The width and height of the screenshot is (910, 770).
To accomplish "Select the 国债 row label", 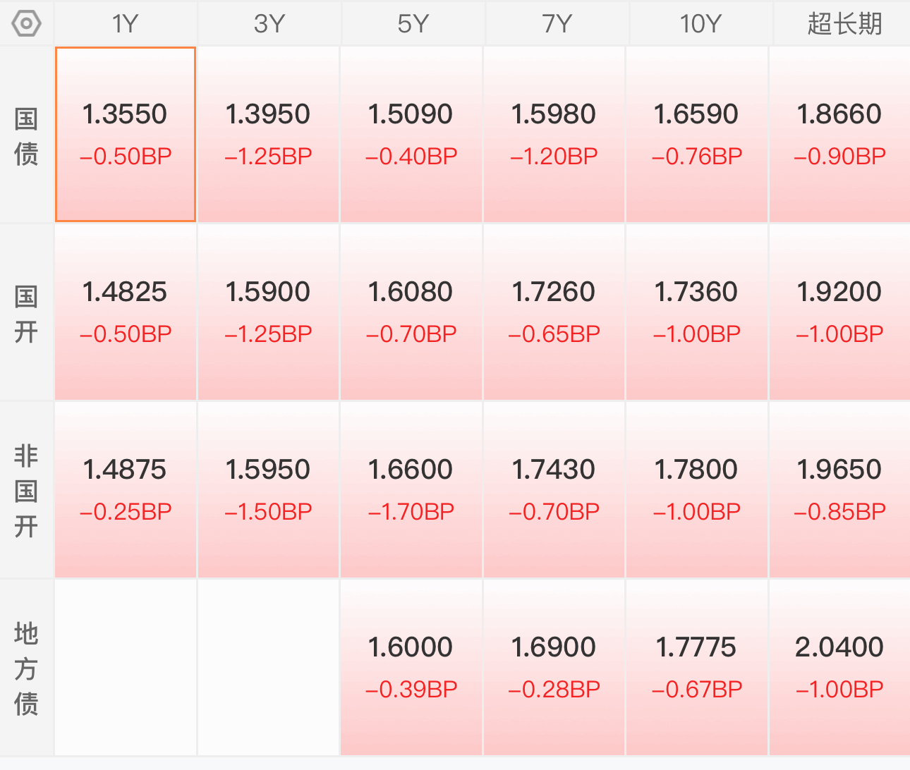I will [26, 135].
